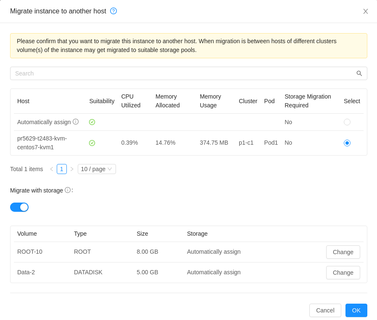Click suitability checkmark for kvm1 host row
Image resolution: width=377 pixels, height=320 pixels.
pyautogui.click(x=92, y=143)
